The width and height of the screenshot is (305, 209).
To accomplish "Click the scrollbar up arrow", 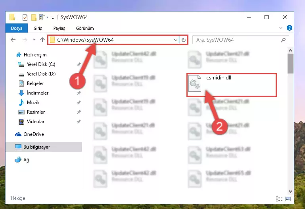I will coord(290,50).
